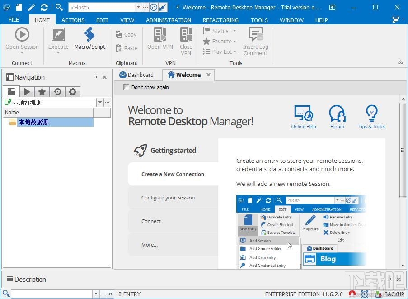Show favorites star tab in Navigation

pos(42,92)
